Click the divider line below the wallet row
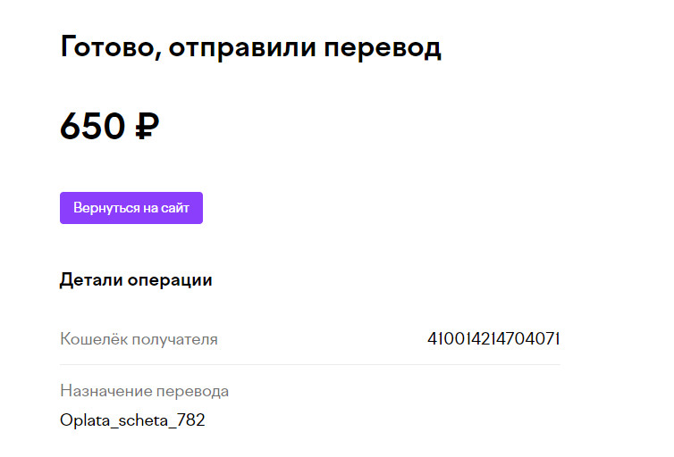This screenshot has width=674, height=457. point(310,365)
